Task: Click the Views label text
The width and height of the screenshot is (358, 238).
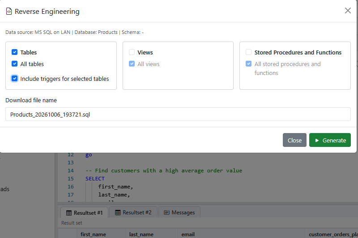Action: coord(145,52)
